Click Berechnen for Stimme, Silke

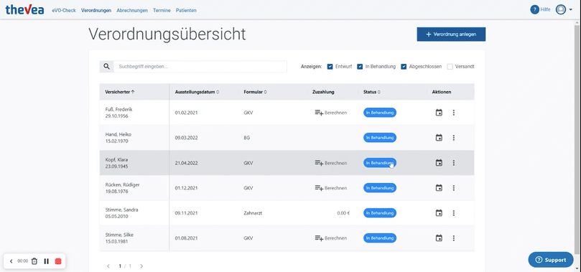click(x=331, y=238)
